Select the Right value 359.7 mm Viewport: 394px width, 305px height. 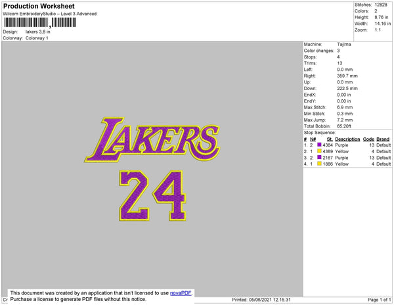347,76
